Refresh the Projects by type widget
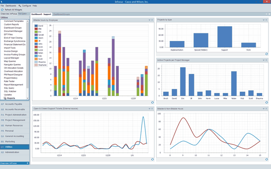Viewport: 271px width, 169px height. (266, 54)
